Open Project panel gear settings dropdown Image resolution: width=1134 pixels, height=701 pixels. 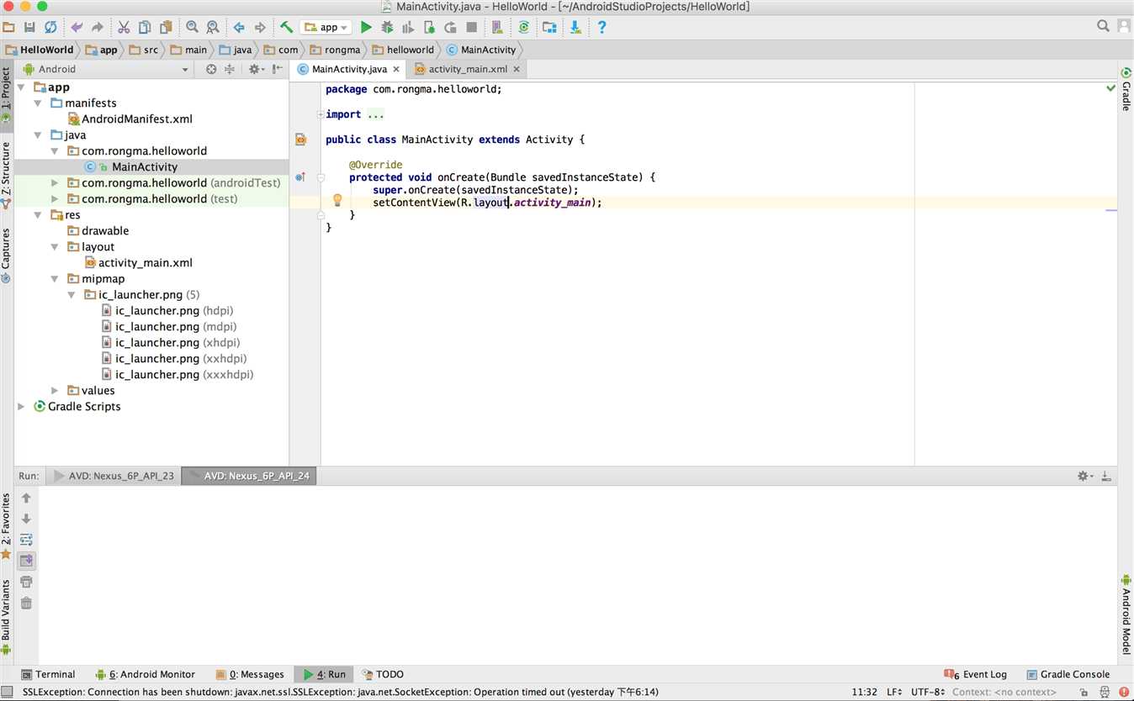pos(257,69)
